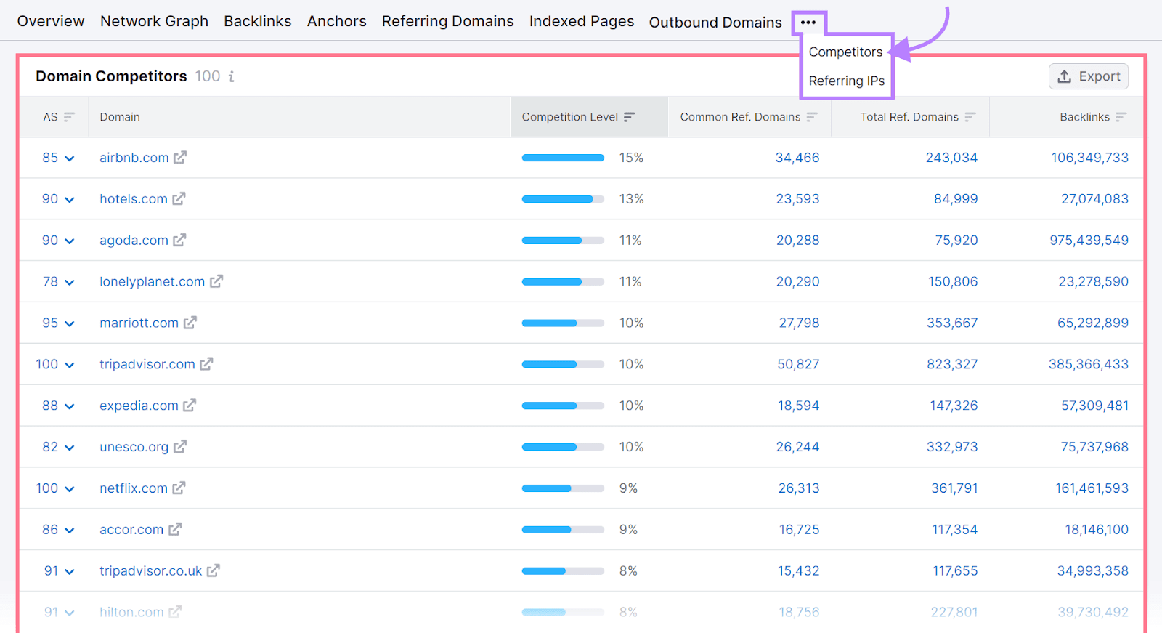Click airbnb.com common ref domains 34,466

point(797,158)
